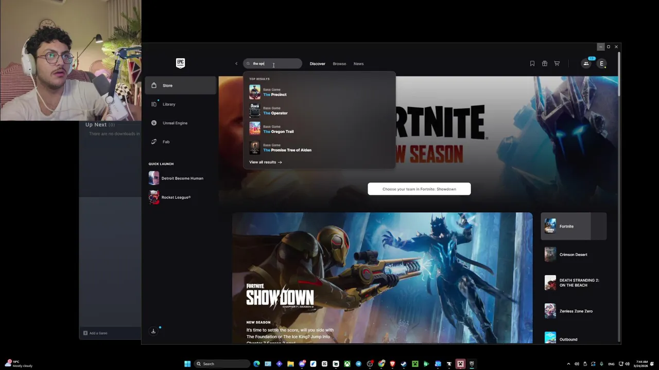
Task: Open Microsoft Edge from the taskbar
Action: tap(256, 364)
